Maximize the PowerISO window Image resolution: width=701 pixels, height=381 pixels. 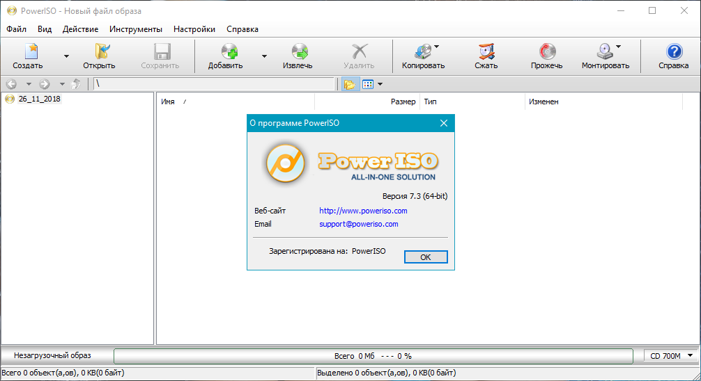tap(652, 10)
